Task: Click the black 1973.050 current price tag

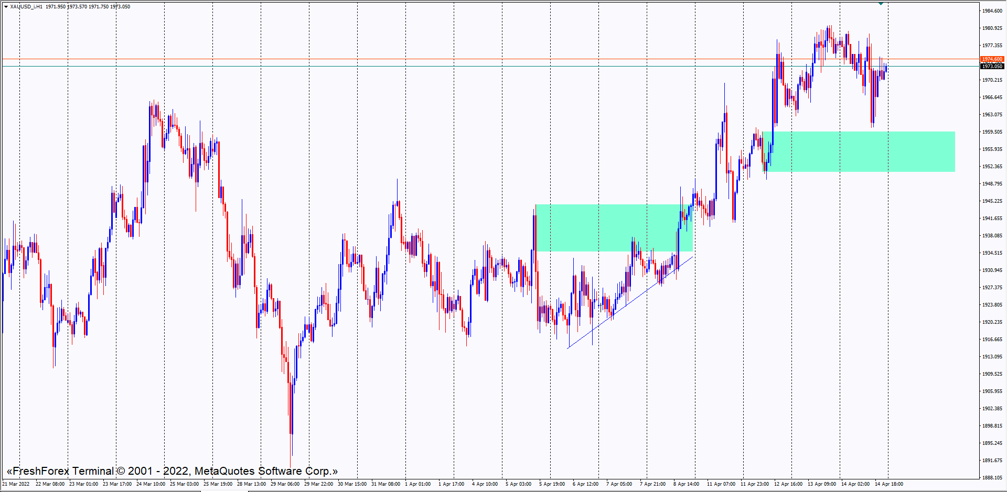Action: [992, 67]
